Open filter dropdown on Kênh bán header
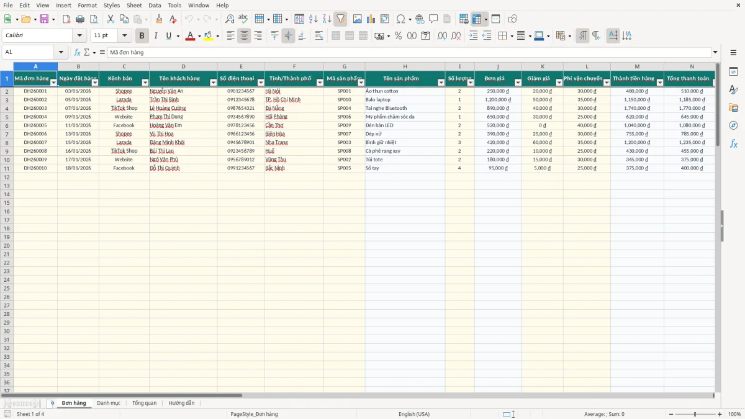Image resolution: width=745 pixels, height=419 pixels. pyautogui.click(x=145, y=83)
